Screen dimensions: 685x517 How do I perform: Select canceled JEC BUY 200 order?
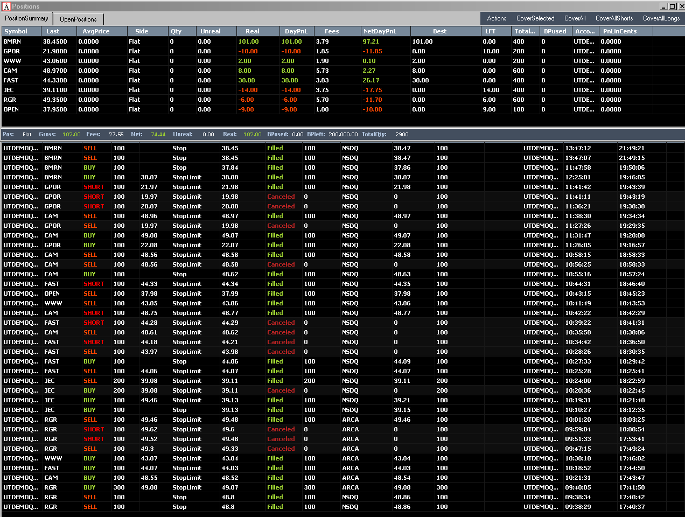(342, 390)
